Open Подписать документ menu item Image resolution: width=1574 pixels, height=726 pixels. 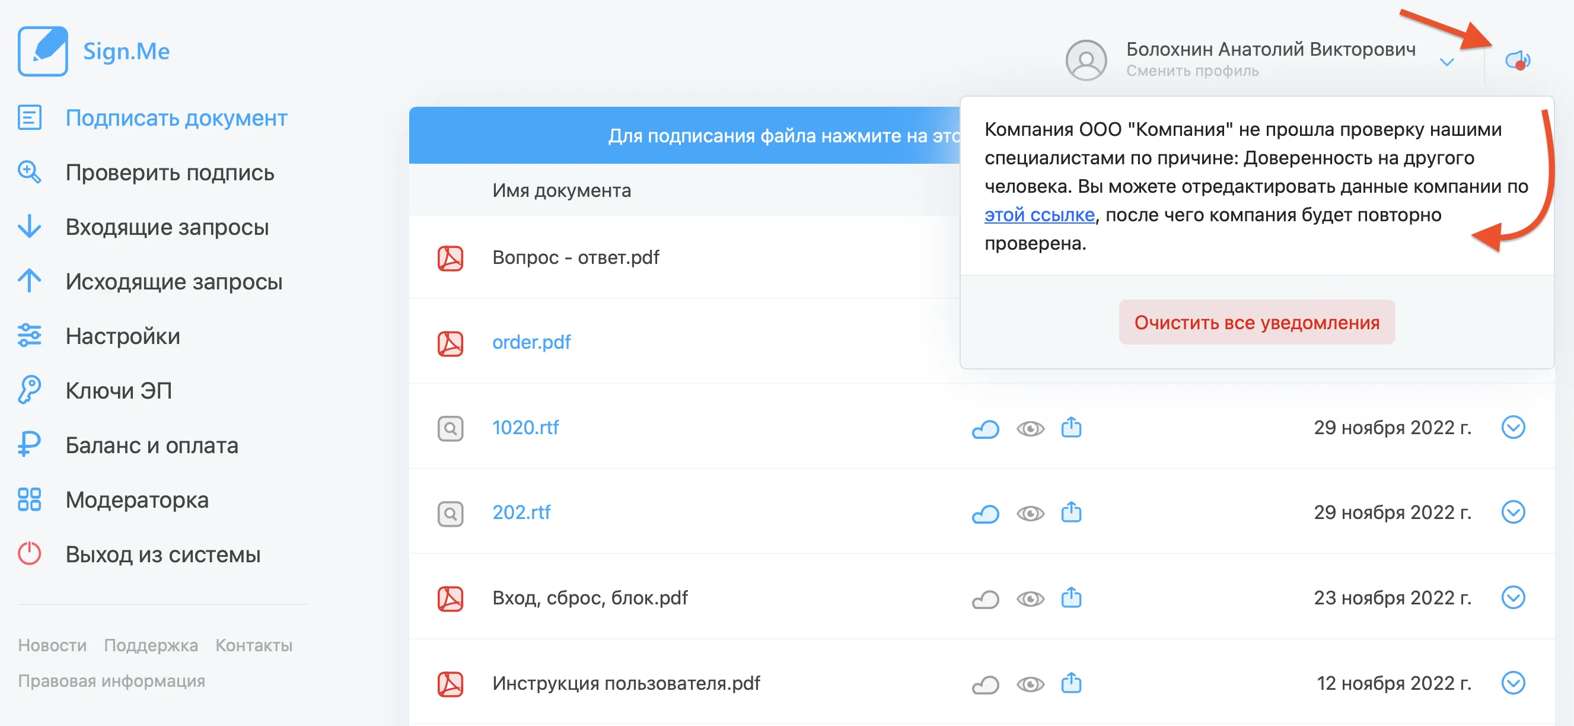(176, 118)
